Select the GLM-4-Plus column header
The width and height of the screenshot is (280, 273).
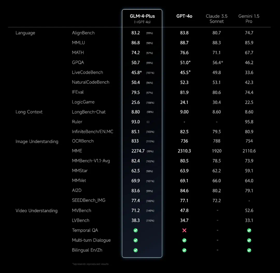pos(142,16)
